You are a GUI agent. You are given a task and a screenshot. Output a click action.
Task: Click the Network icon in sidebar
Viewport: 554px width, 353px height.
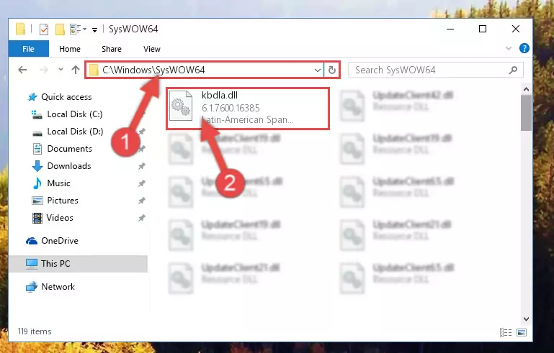tap(32, 287)
